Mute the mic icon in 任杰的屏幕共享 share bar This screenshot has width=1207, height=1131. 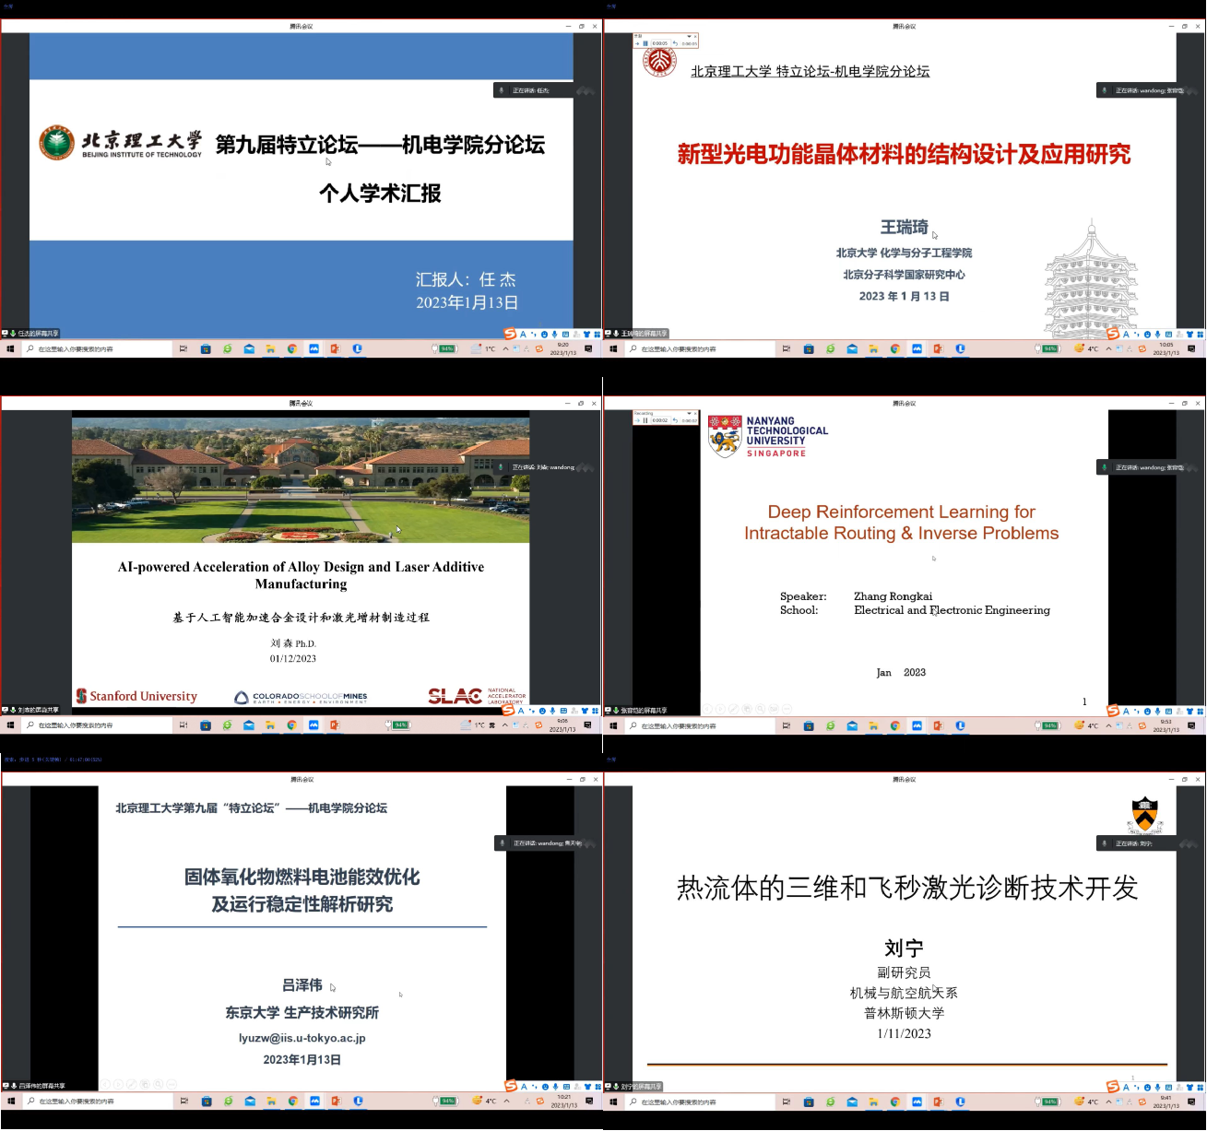coord(13,335)
